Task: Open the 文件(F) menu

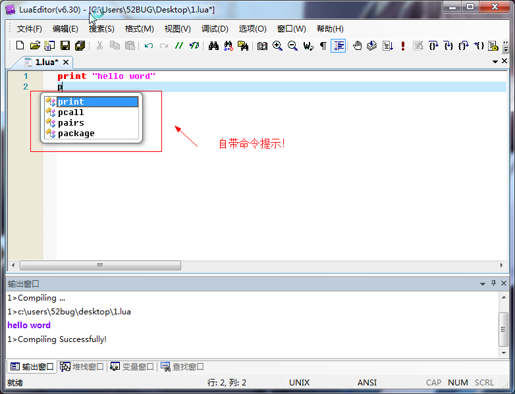Action: [30, 29]
